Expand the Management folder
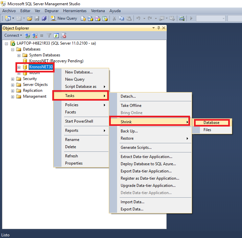This screenshot has width=242, height=238. 12,97
